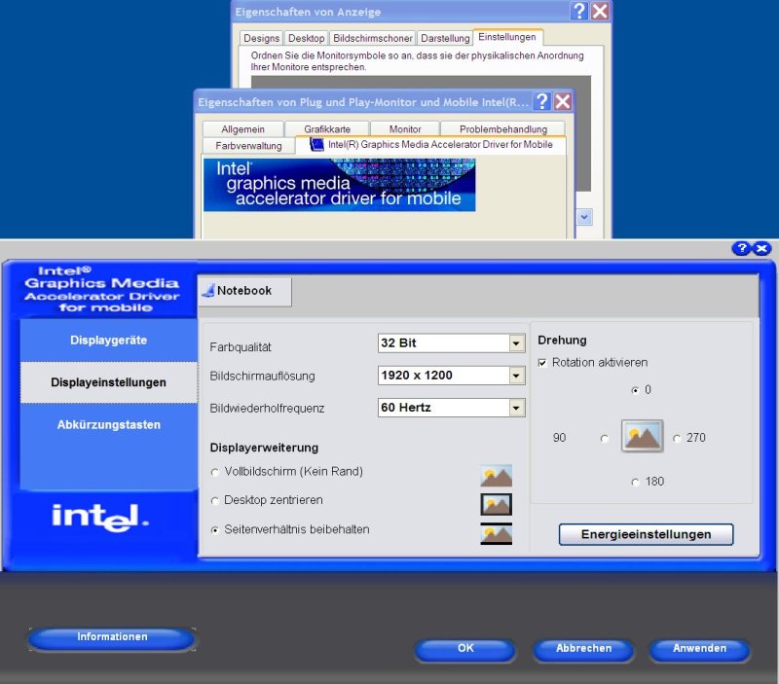Click the dropdown arrow in Eigenschaften von Anzeige
This screenshot has height=684, width=779.
pos(584,217)
